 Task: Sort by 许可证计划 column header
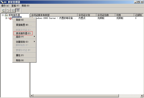pos(87,15)
